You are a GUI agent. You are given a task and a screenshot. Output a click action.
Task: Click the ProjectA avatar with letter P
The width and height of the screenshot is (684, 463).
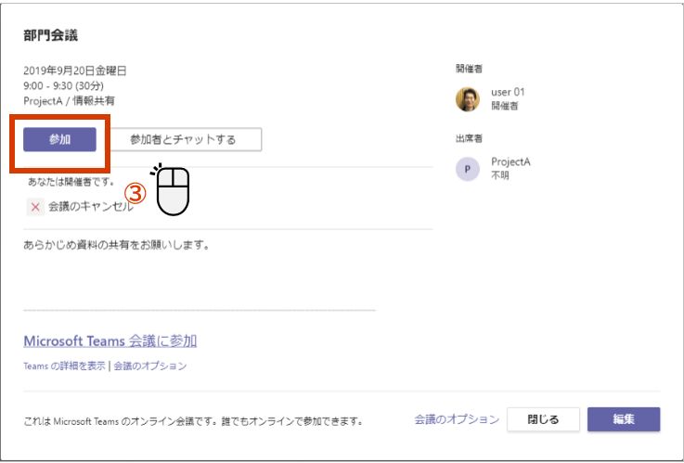pyautogui.click(x=468, y=168)
